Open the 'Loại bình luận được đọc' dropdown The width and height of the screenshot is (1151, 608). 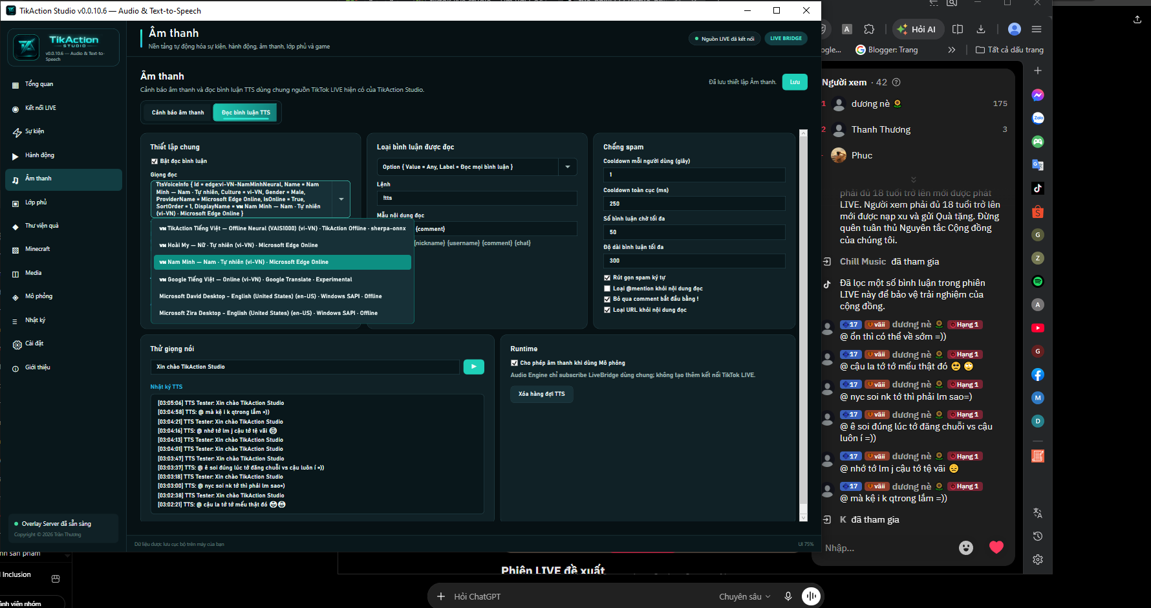(x=477, y=167)
